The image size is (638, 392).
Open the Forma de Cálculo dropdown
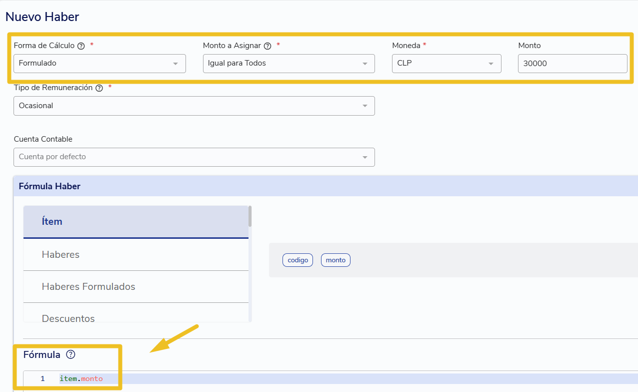99,64
